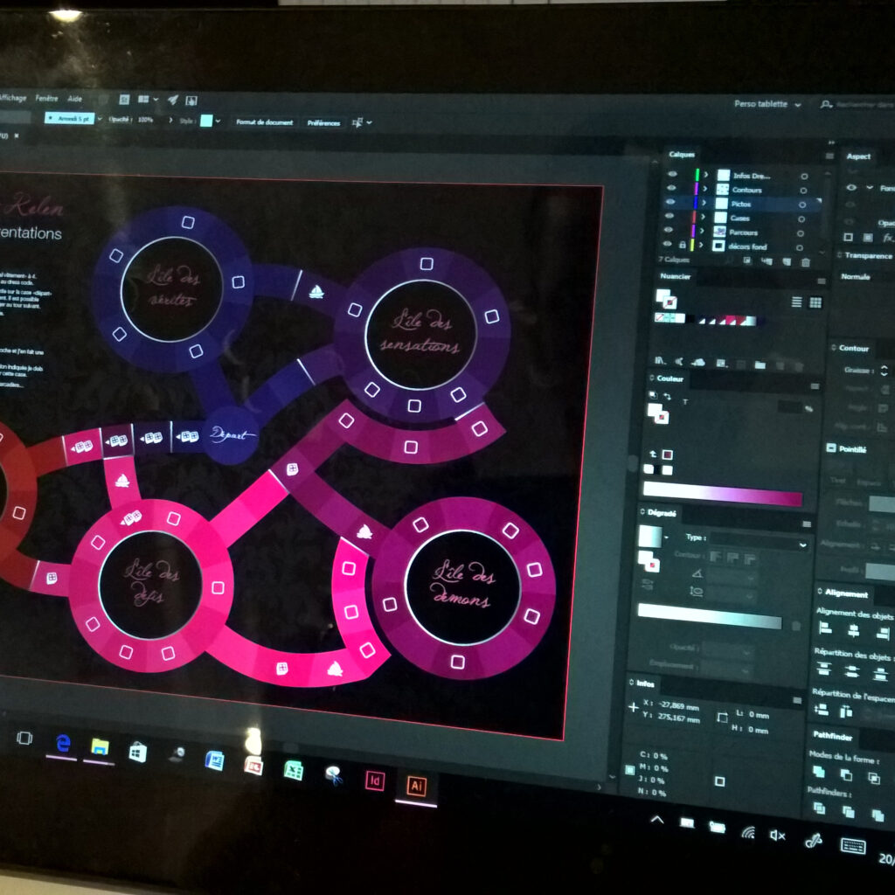Open the Fenêtre menu
895x895 pixels.
point(46,98)
